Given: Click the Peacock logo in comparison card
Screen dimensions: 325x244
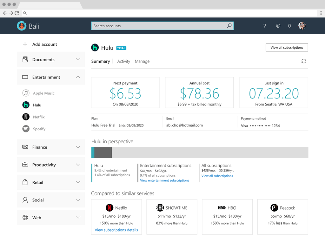Looking at the screenshot, I should tap(274, 208).
